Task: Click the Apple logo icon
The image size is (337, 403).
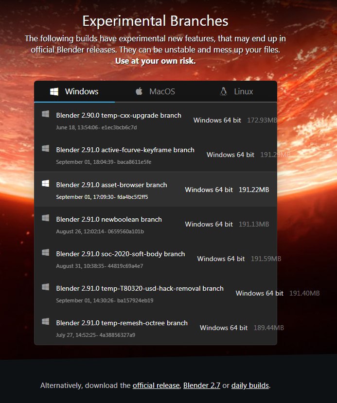Action: click(139, 91)
